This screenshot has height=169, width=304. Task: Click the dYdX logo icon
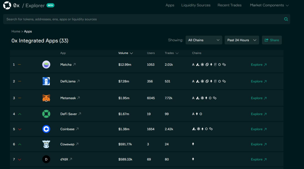coord(46,159)
